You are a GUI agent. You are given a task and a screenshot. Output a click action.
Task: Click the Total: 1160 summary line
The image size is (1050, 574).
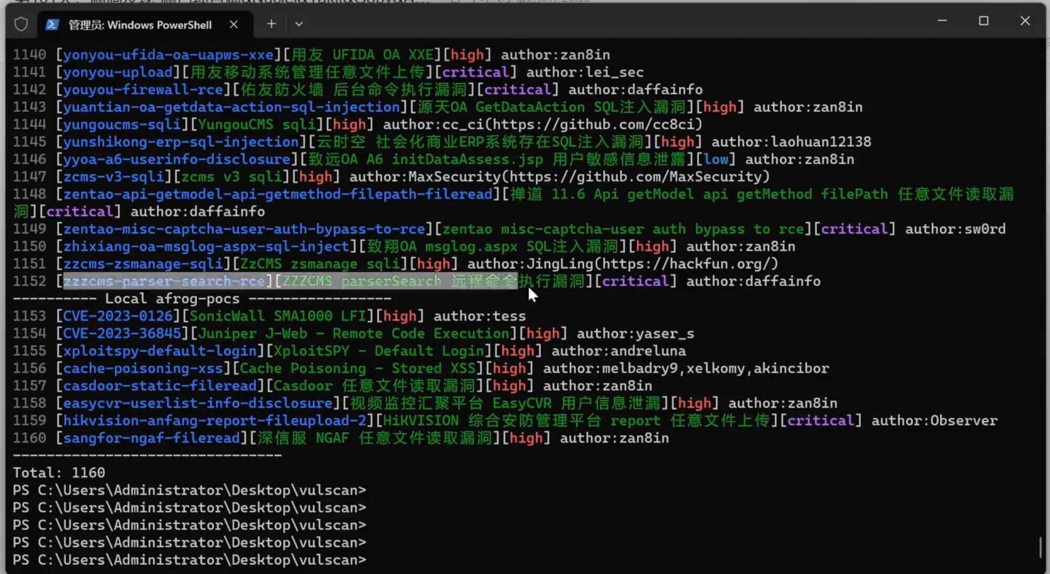click(59, 473)
